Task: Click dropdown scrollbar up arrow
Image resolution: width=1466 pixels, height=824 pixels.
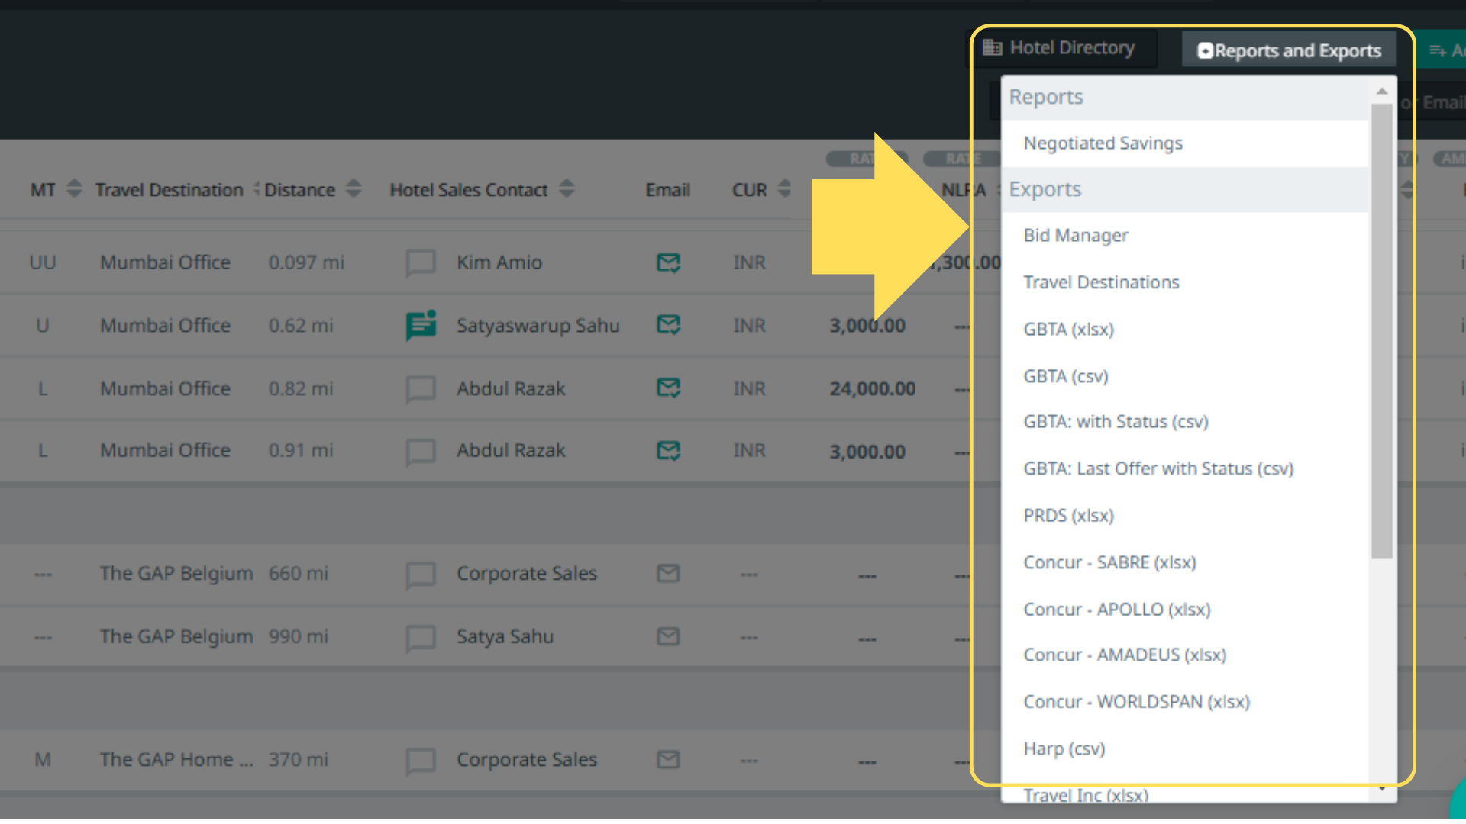Action: click(1381, 92)
